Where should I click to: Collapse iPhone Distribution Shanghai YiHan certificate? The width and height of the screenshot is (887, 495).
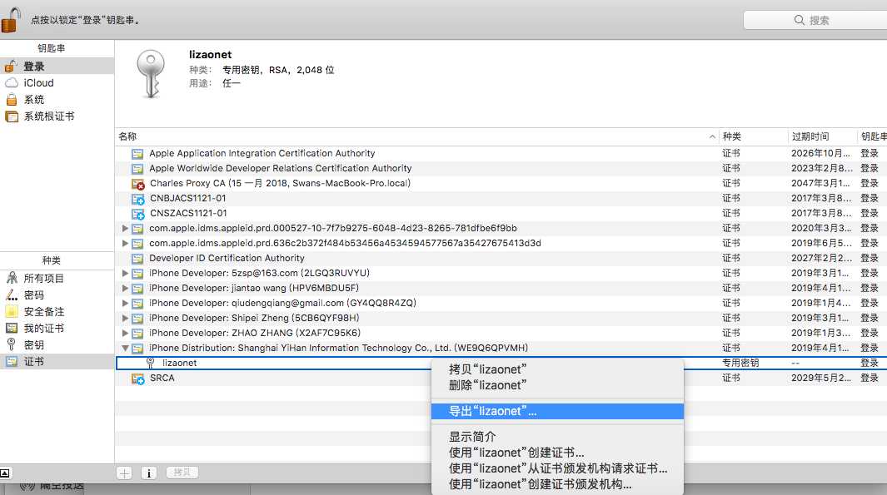point(125,348)
